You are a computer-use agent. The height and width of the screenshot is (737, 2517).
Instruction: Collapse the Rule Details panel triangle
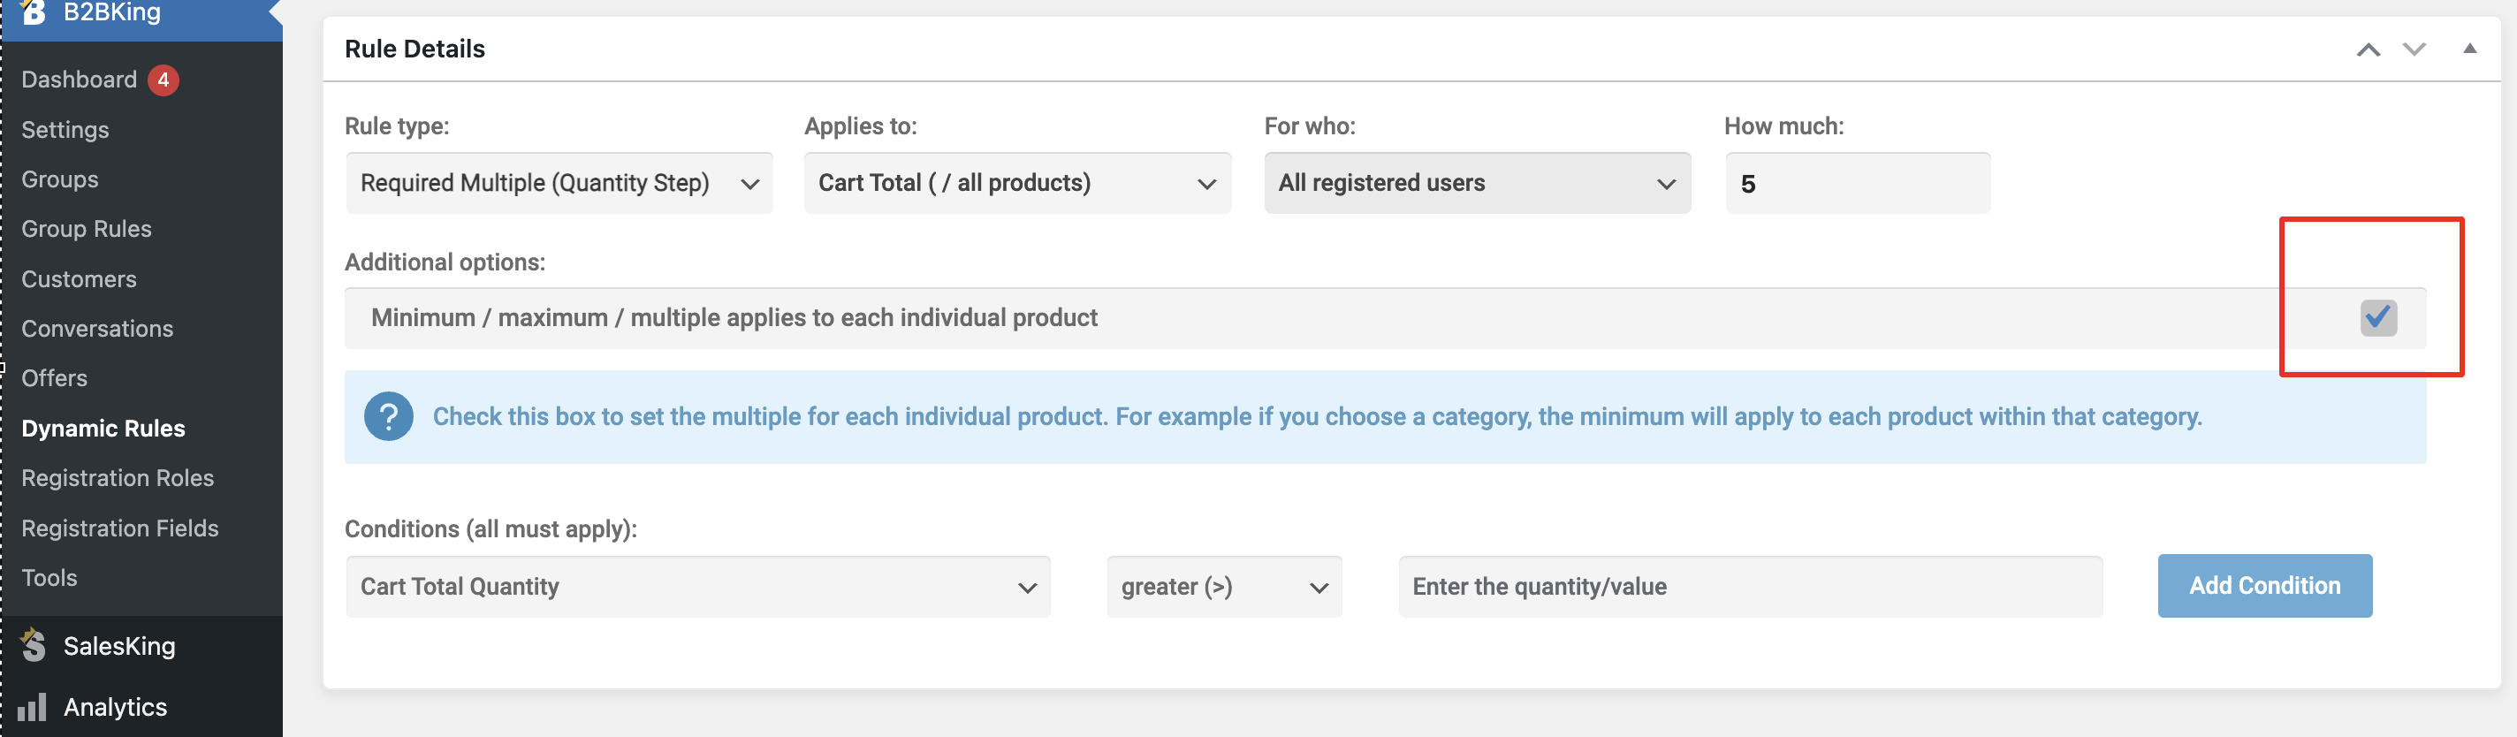coord(2469,48)
